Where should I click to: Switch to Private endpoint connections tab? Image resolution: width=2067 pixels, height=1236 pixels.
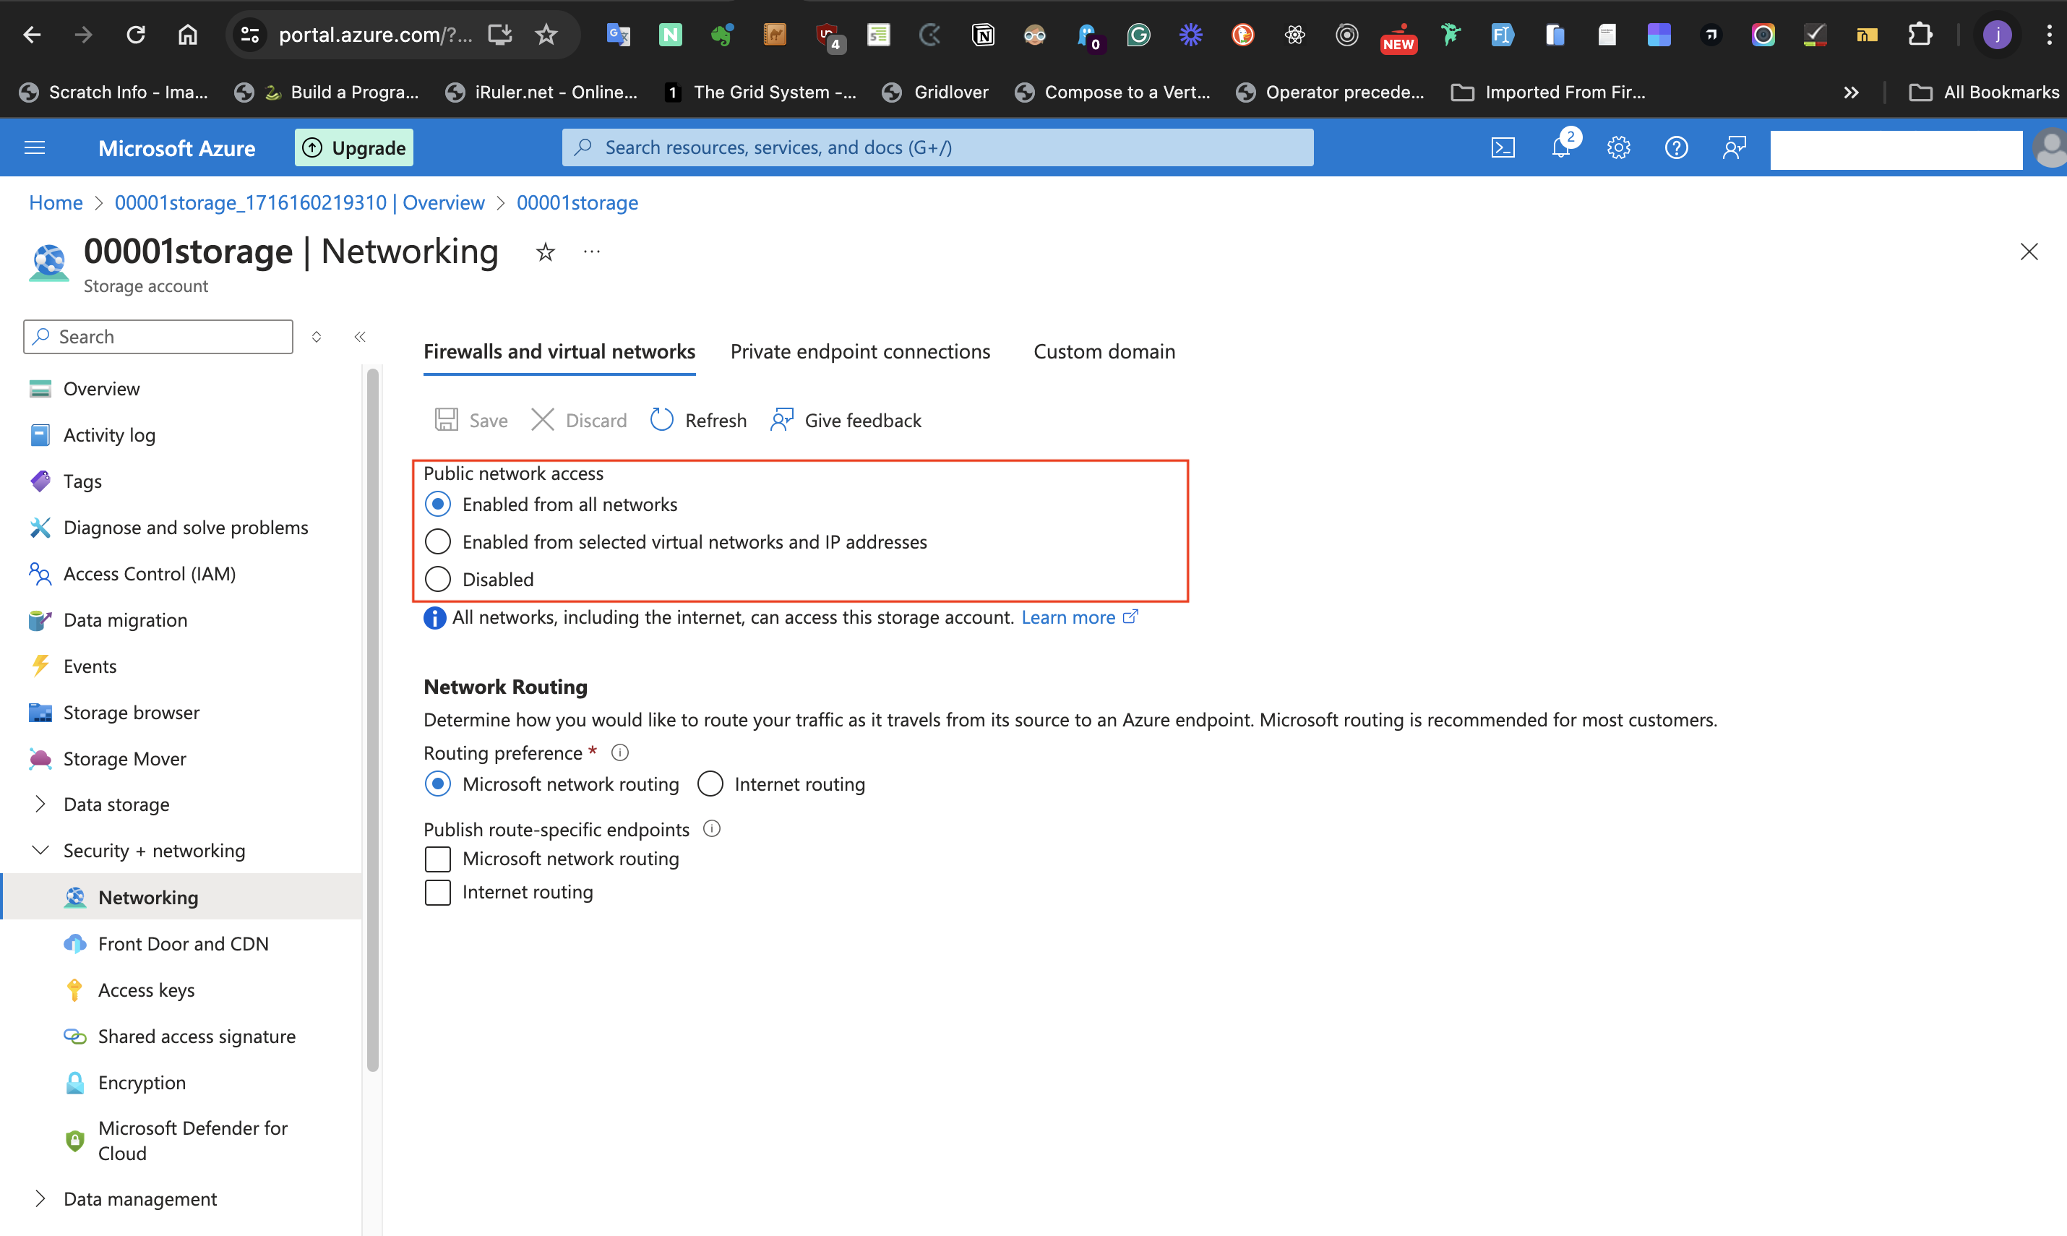click(859, 351)
